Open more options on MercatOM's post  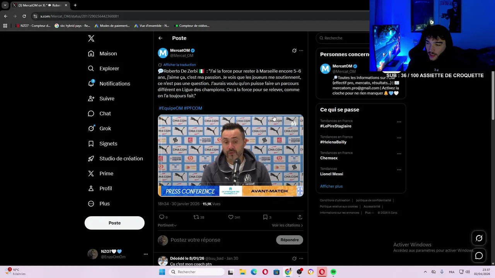301,51
